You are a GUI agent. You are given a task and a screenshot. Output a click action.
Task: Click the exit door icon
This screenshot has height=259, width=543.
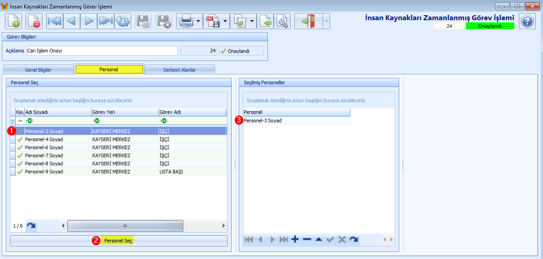click(308, 21)
